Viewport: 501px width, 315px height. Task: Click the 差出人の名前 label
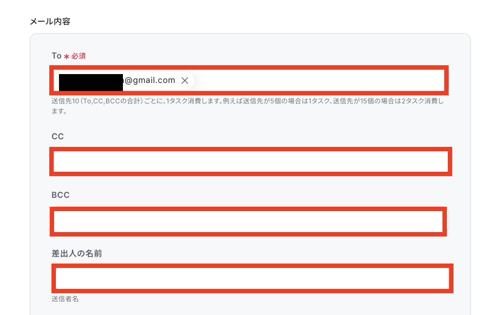[77, 254]
